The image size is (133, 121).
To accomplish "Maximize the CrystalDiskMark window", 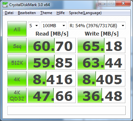I will pos(111,4).
